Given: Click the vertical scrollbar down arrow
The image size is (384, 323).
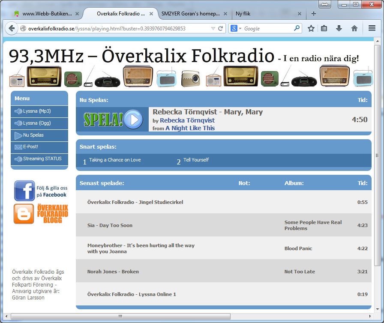Looking at the screenshot, I should [x=378, y=309].
